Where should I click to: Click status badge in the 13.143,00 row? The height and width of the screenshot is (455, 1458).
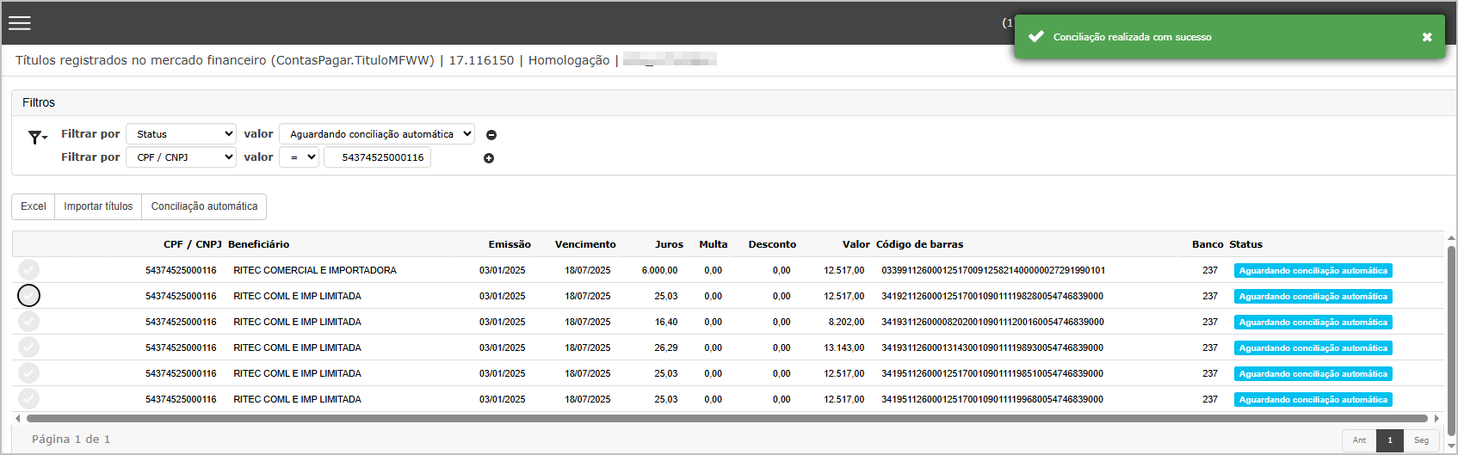[1313, 347]
